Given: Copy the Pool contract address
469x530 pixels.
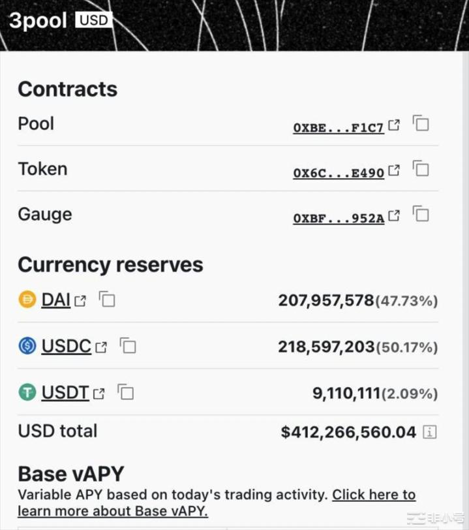Looking at the screenshot, I should tap(421, 123).
